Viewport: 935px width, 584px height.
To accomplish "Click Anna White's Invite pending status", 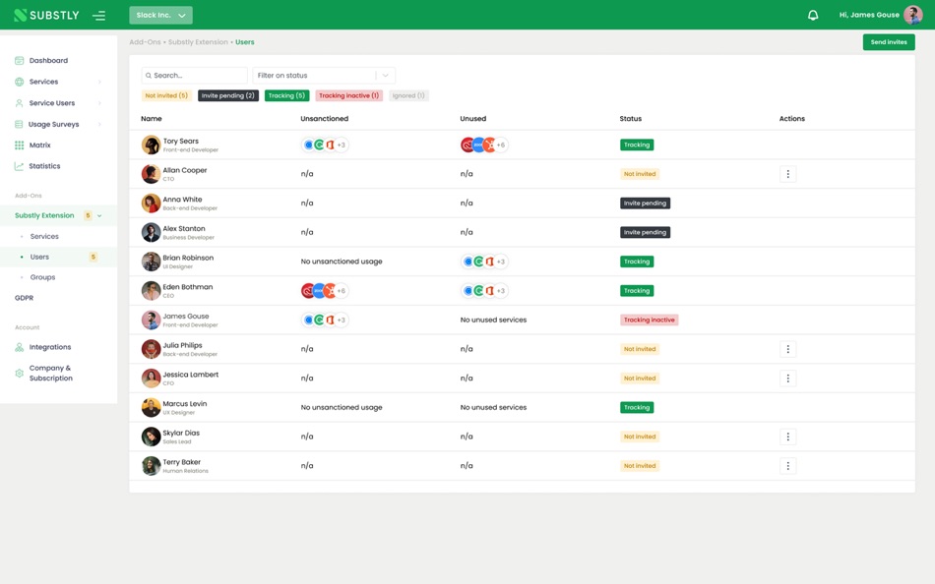I will click(x=645, y=204).
